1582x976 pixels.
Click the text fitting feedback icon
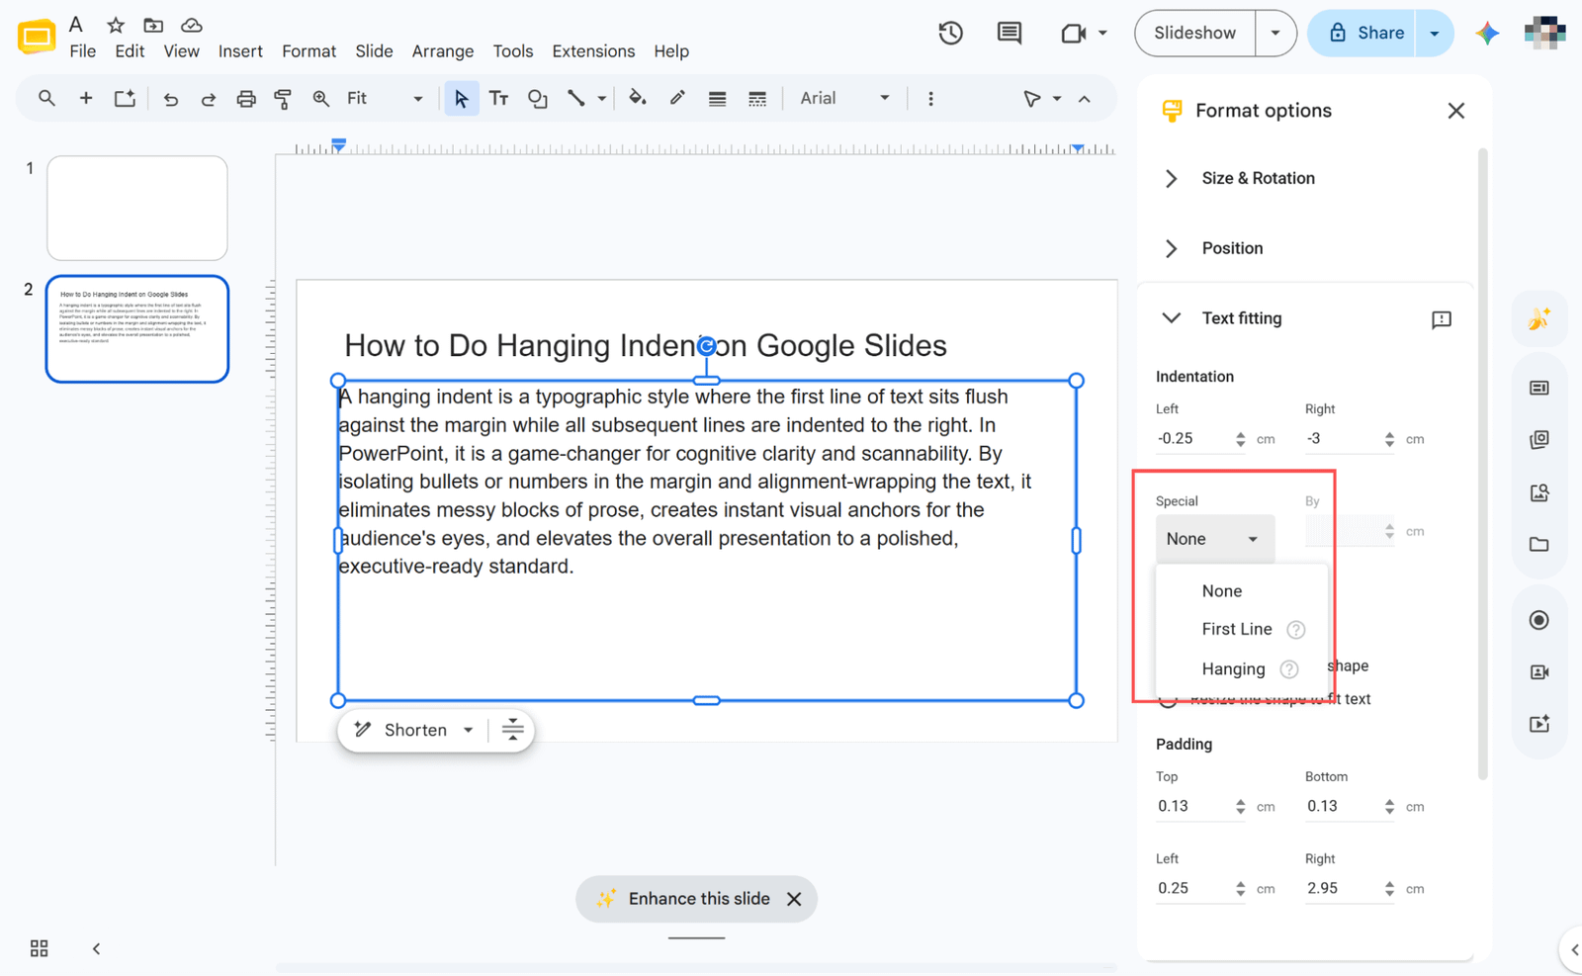pos(1442,318)
